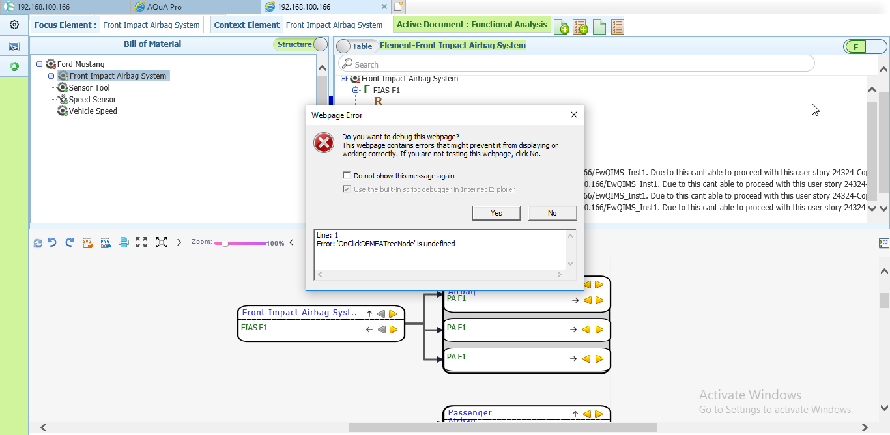Collapse Front Impact Airbag System in the element tree
Viewport: 890px width, 435px height.
[x=344, y=79]
